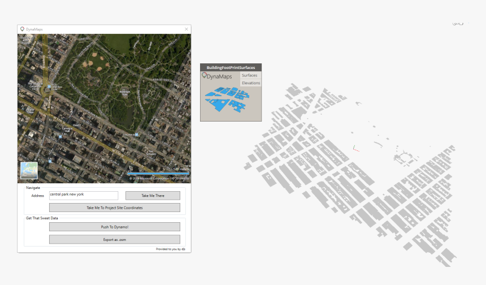Screen dimensions: 486x285
Task: Click the red marker in the 3D view
Action: point(356,150)
